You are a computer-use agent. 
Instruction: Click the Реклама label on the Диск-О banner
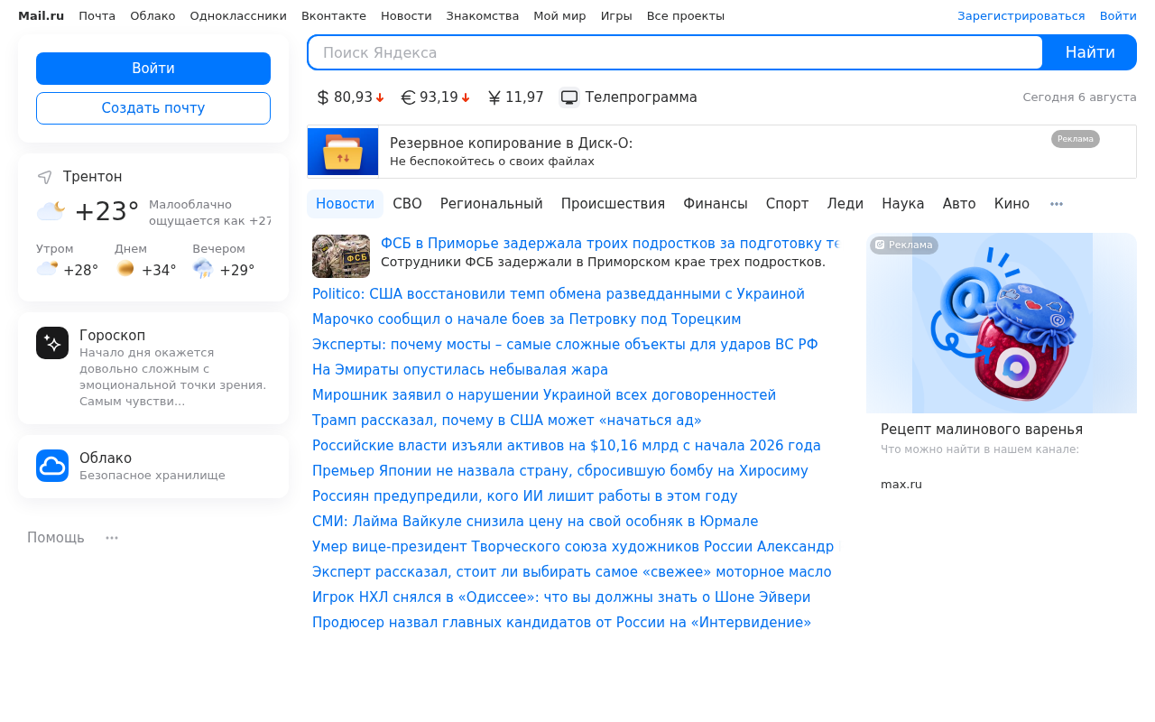[1076, 139]
